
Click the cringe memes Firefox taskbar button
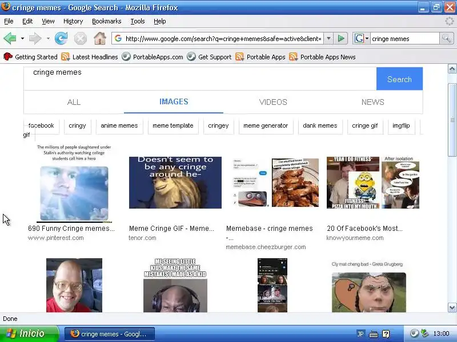pos(109,334)
